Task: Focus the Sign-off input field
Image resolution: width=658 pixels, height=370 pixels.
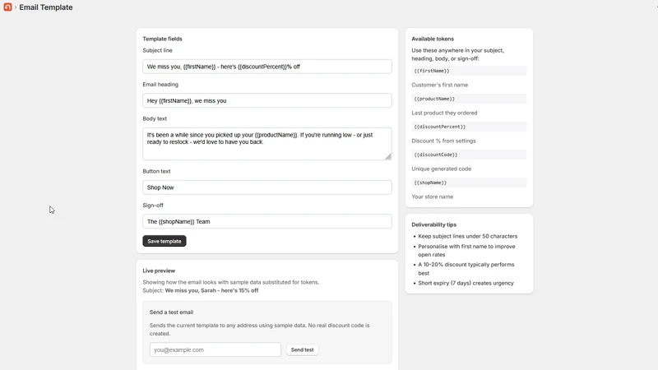Action: click(266, 221)
